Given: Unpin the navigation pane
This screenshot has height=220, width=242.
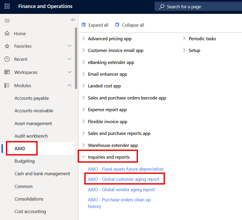Looking at the screenshot, I should (x=72, y=20).
